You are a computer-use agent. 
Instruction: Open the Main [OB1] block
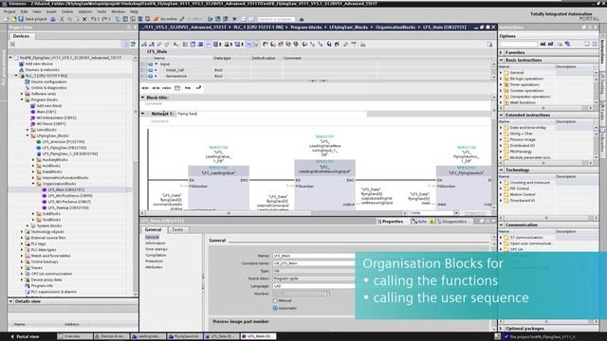click(46, 112)
